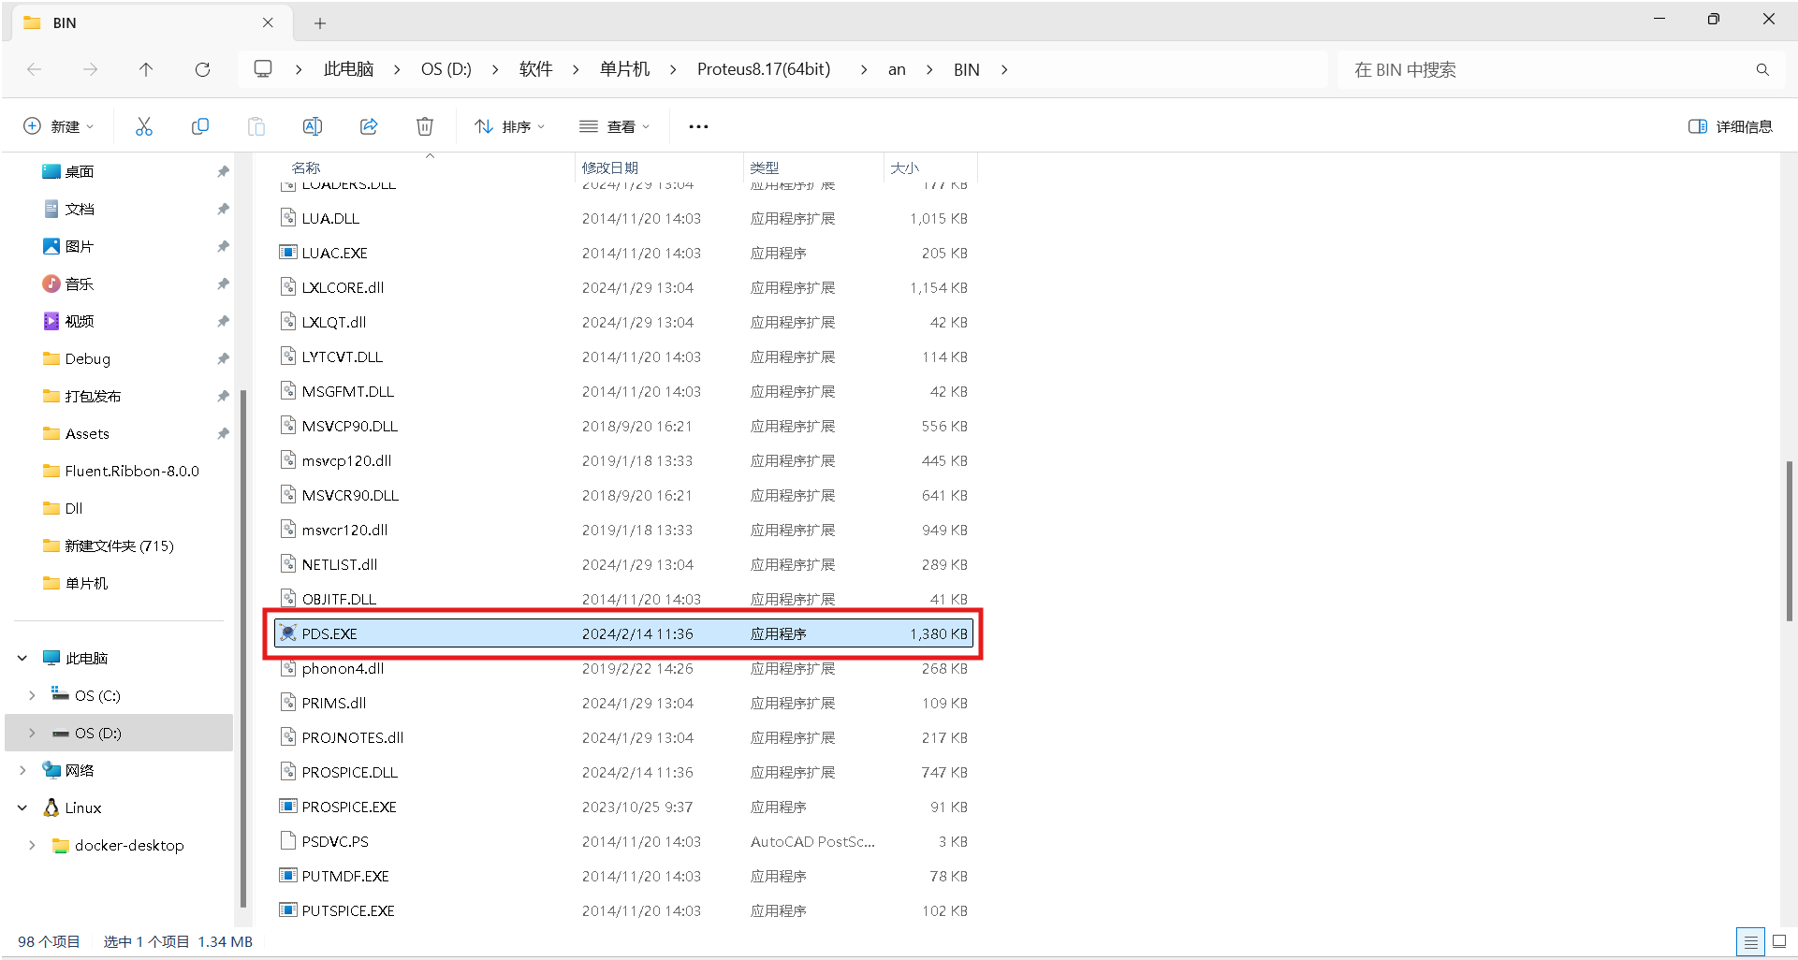Screen dimensions: 1798x960
Task: Delete PDS.EXE using the trash icon
Action: [424, 125]
